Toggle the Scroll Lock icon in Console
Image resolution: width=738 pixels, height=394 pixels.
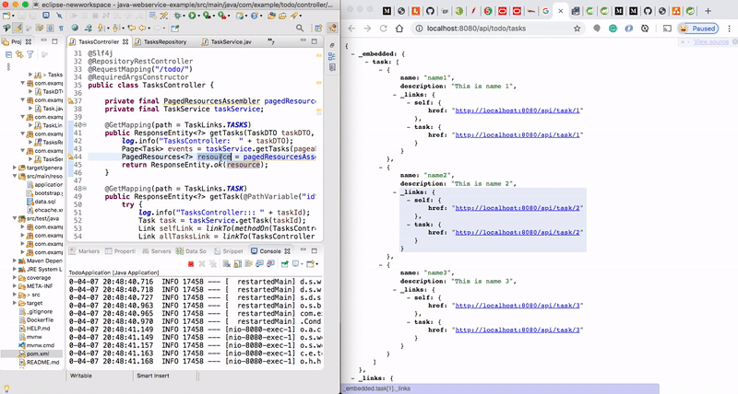pyautogui.click(x=238, y=264)
